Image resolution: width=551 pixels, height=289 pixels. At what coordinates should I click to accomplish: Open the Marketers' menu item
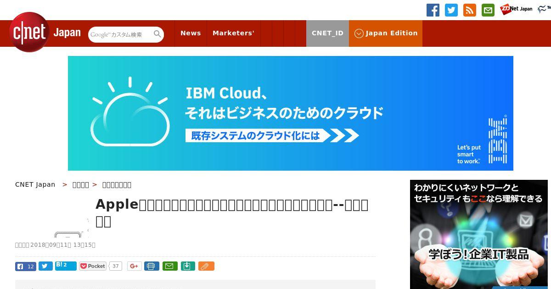tap(233, 33)
